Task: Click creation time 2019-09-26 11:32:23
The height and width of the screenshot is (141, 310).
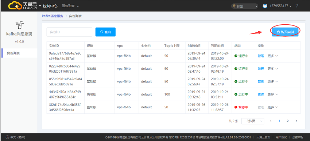Action: click(x=196, y=107)
